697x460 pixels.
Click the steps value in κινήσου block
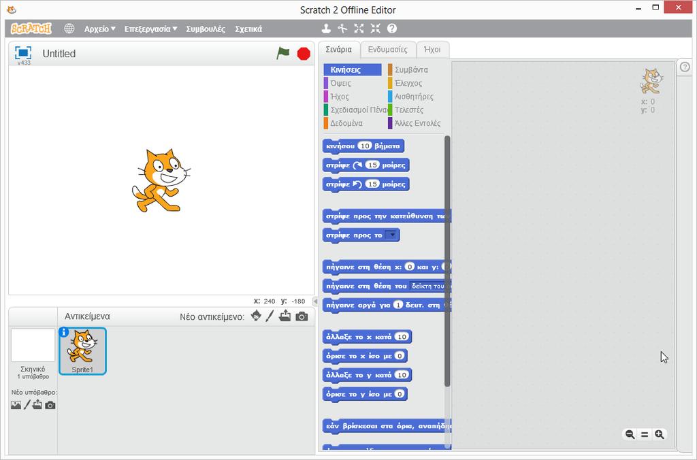click(365, 146)
